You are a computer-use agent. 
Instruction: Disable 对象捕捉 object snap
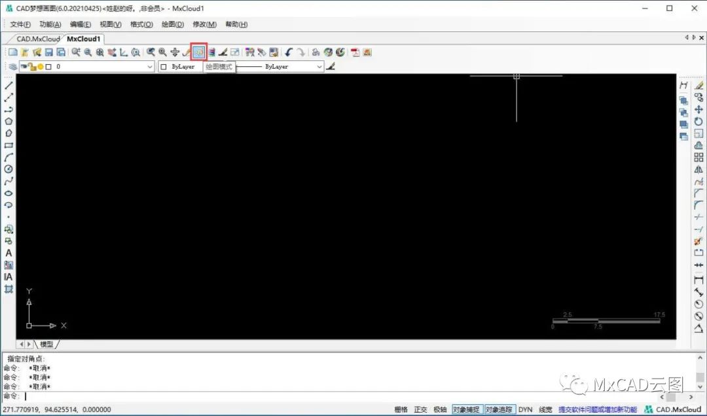coord(467,409)
